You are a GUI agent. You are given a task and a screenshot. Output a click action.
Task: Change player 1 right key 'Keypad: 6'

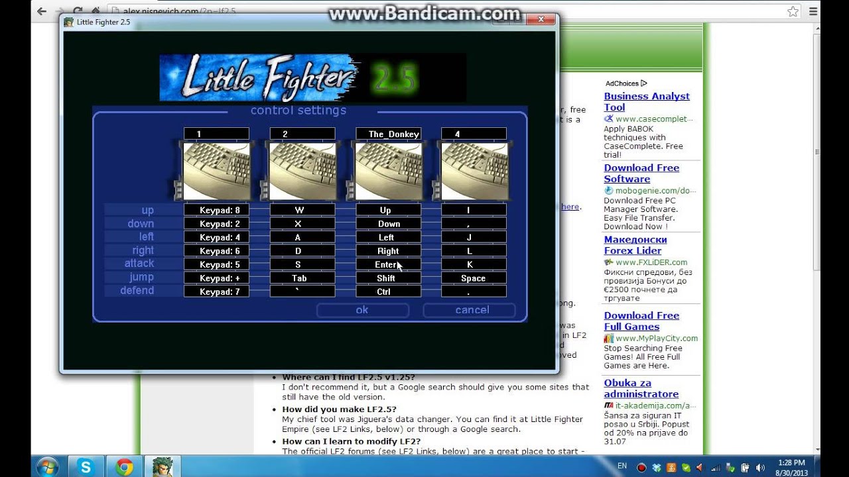click(x=216, y=251)
